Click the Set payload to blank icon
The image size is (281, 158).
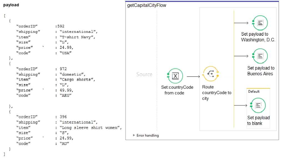[x=258, y=105]
